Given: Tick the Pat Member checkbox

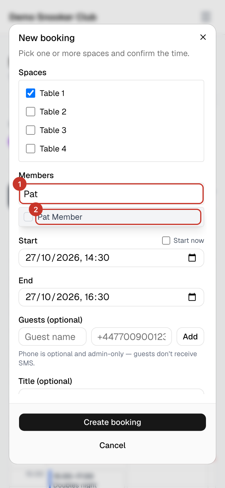Looking at the screenshot, I should 28,217.
